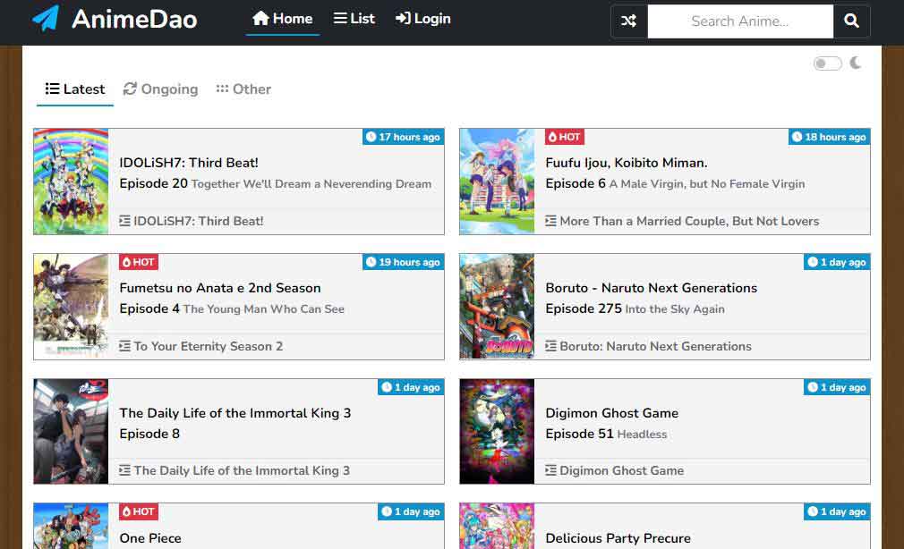Click the AnimeDao paper plane logo
The height and width of the screenshot is (549, 904).
pos(46,19)
